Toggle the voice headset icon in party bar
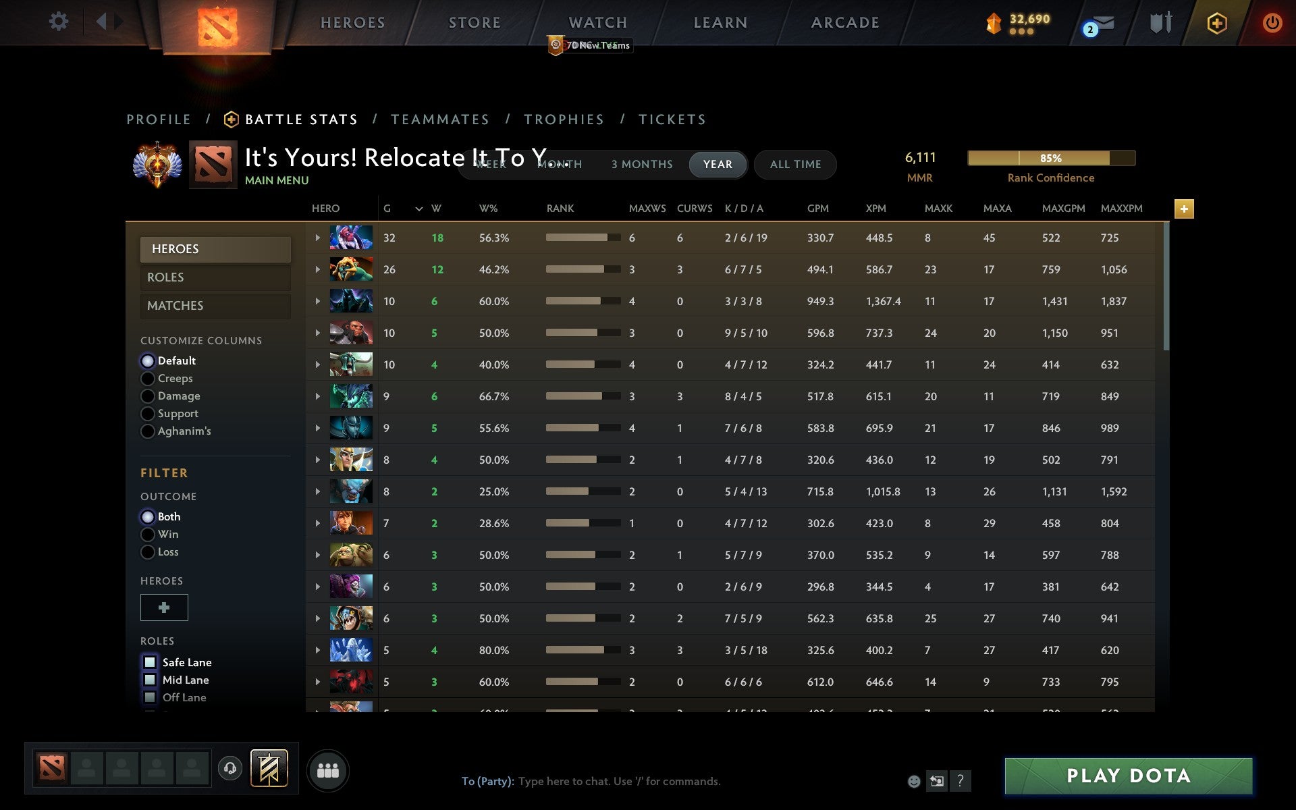 pyautogui.click(x=230, y=768)
